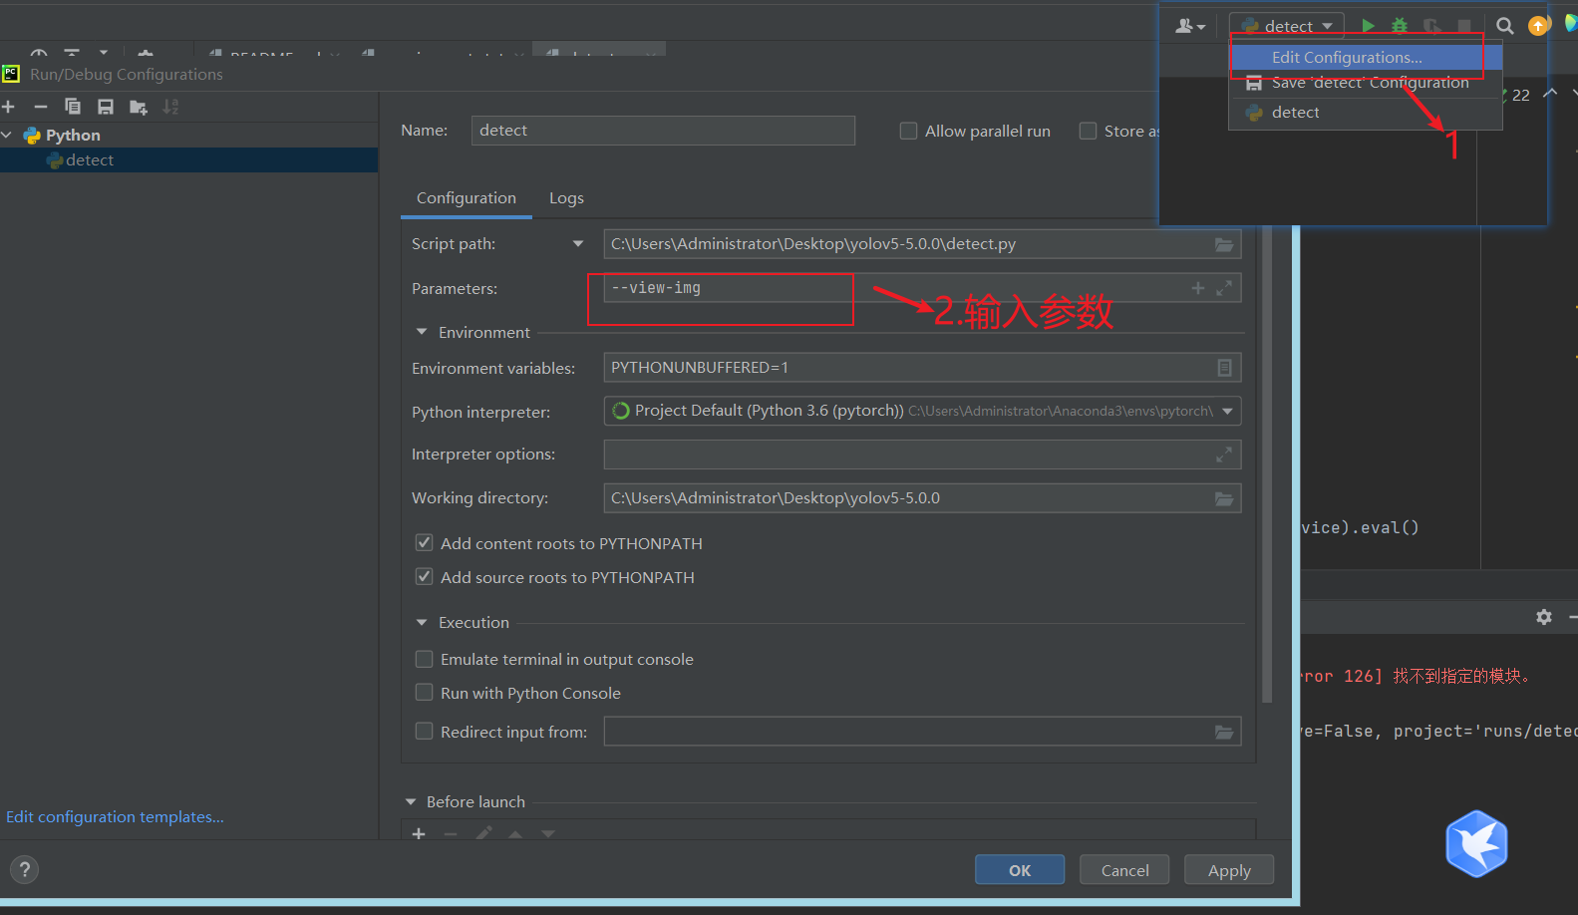Click the blue bird floating assistant icon
The width and height of the screenshot is (1578, 915).
1476,843
